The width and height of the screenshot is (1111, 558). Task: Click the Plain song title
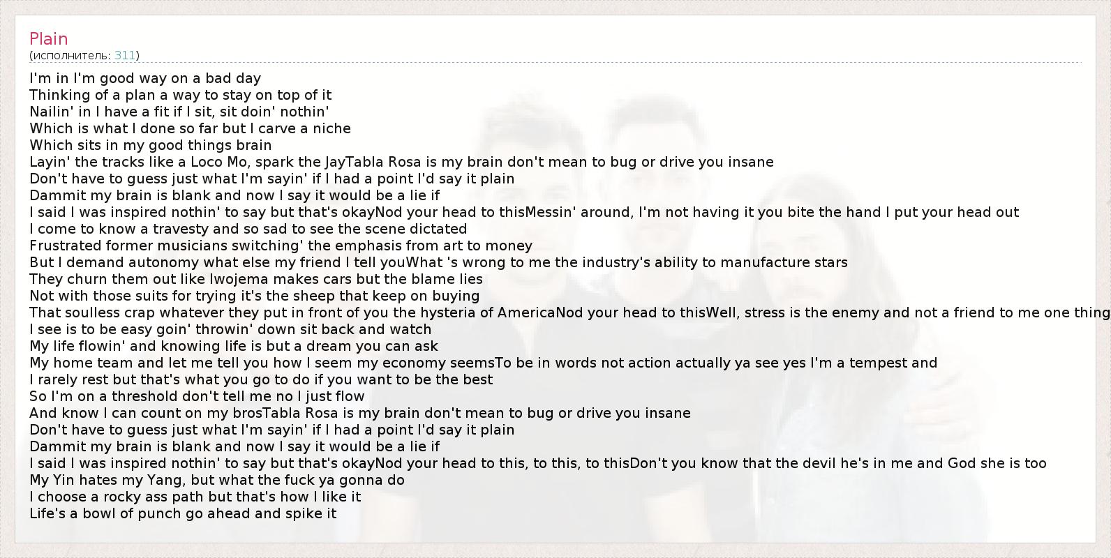[48, 38]
